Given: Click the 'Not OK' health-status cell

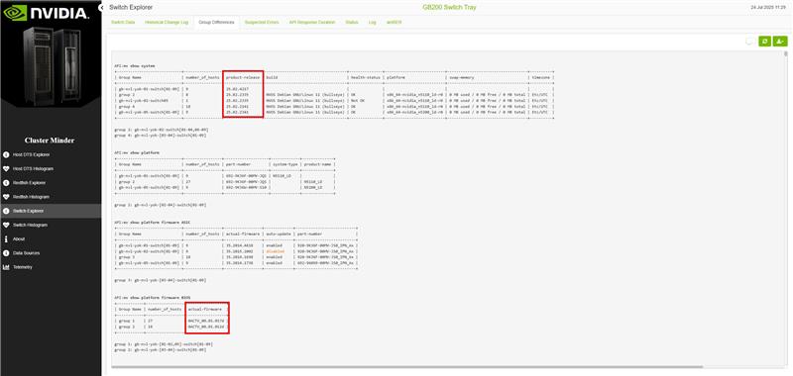Looking at the screenshot, I should click(x=357, y=101).
